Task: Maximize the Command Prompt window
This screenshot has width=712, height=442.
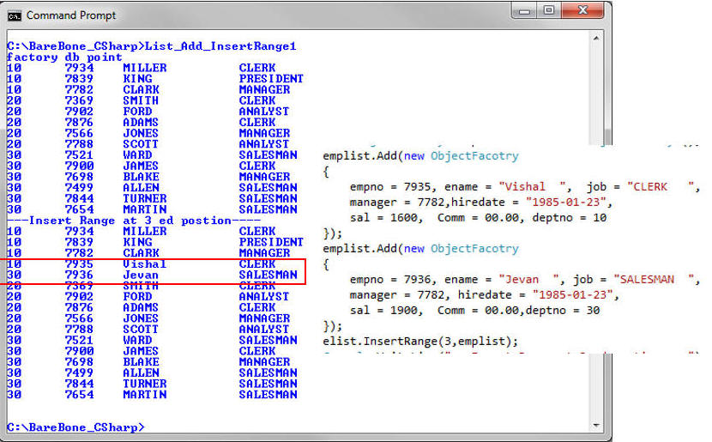Action: (x=550, y=10)
